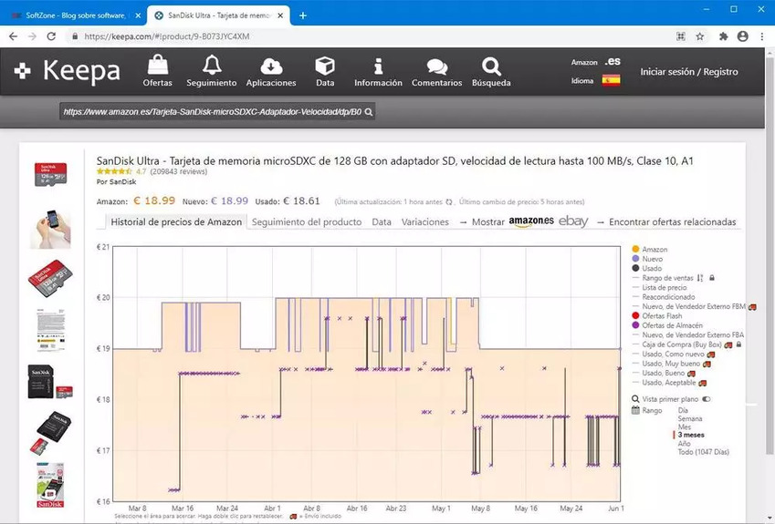Click the Búsqueda magnifier icon
This screenshot has width=775, height=524.
point(491,67)
